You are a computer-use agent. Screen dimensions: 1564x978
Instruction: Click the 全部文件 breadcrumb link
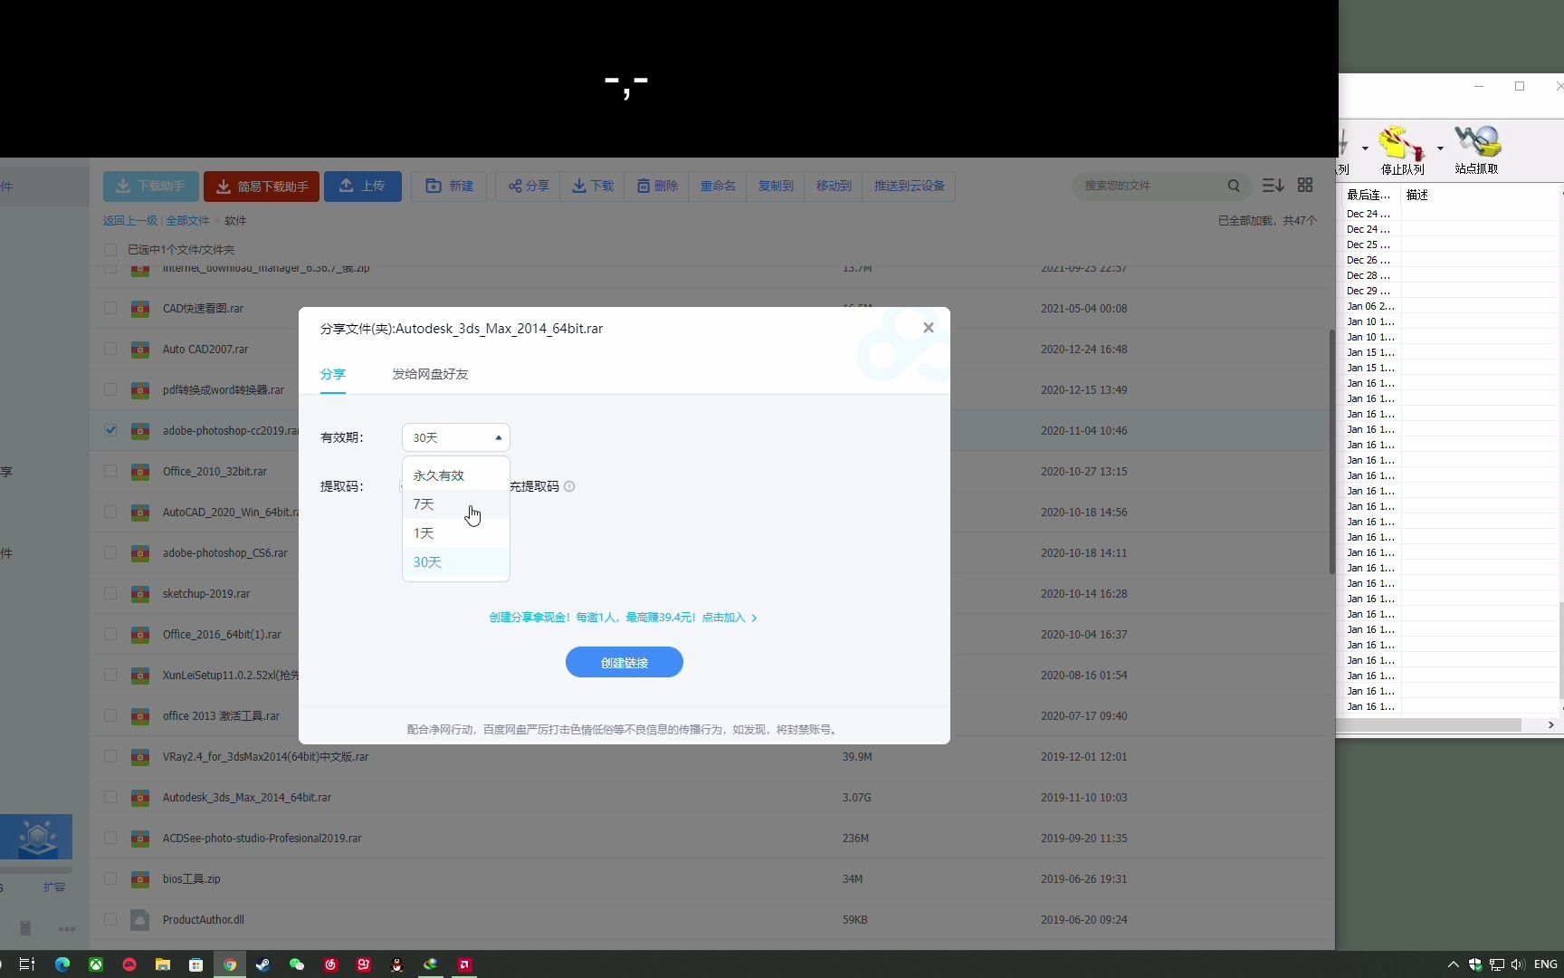pos(187,221)
